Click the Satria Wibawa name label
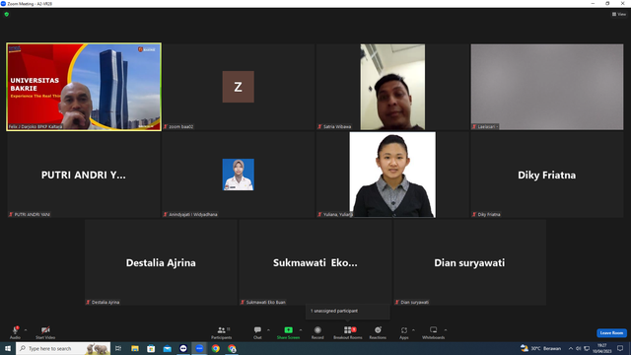This screenshot has height=355, width=631. 337,126
